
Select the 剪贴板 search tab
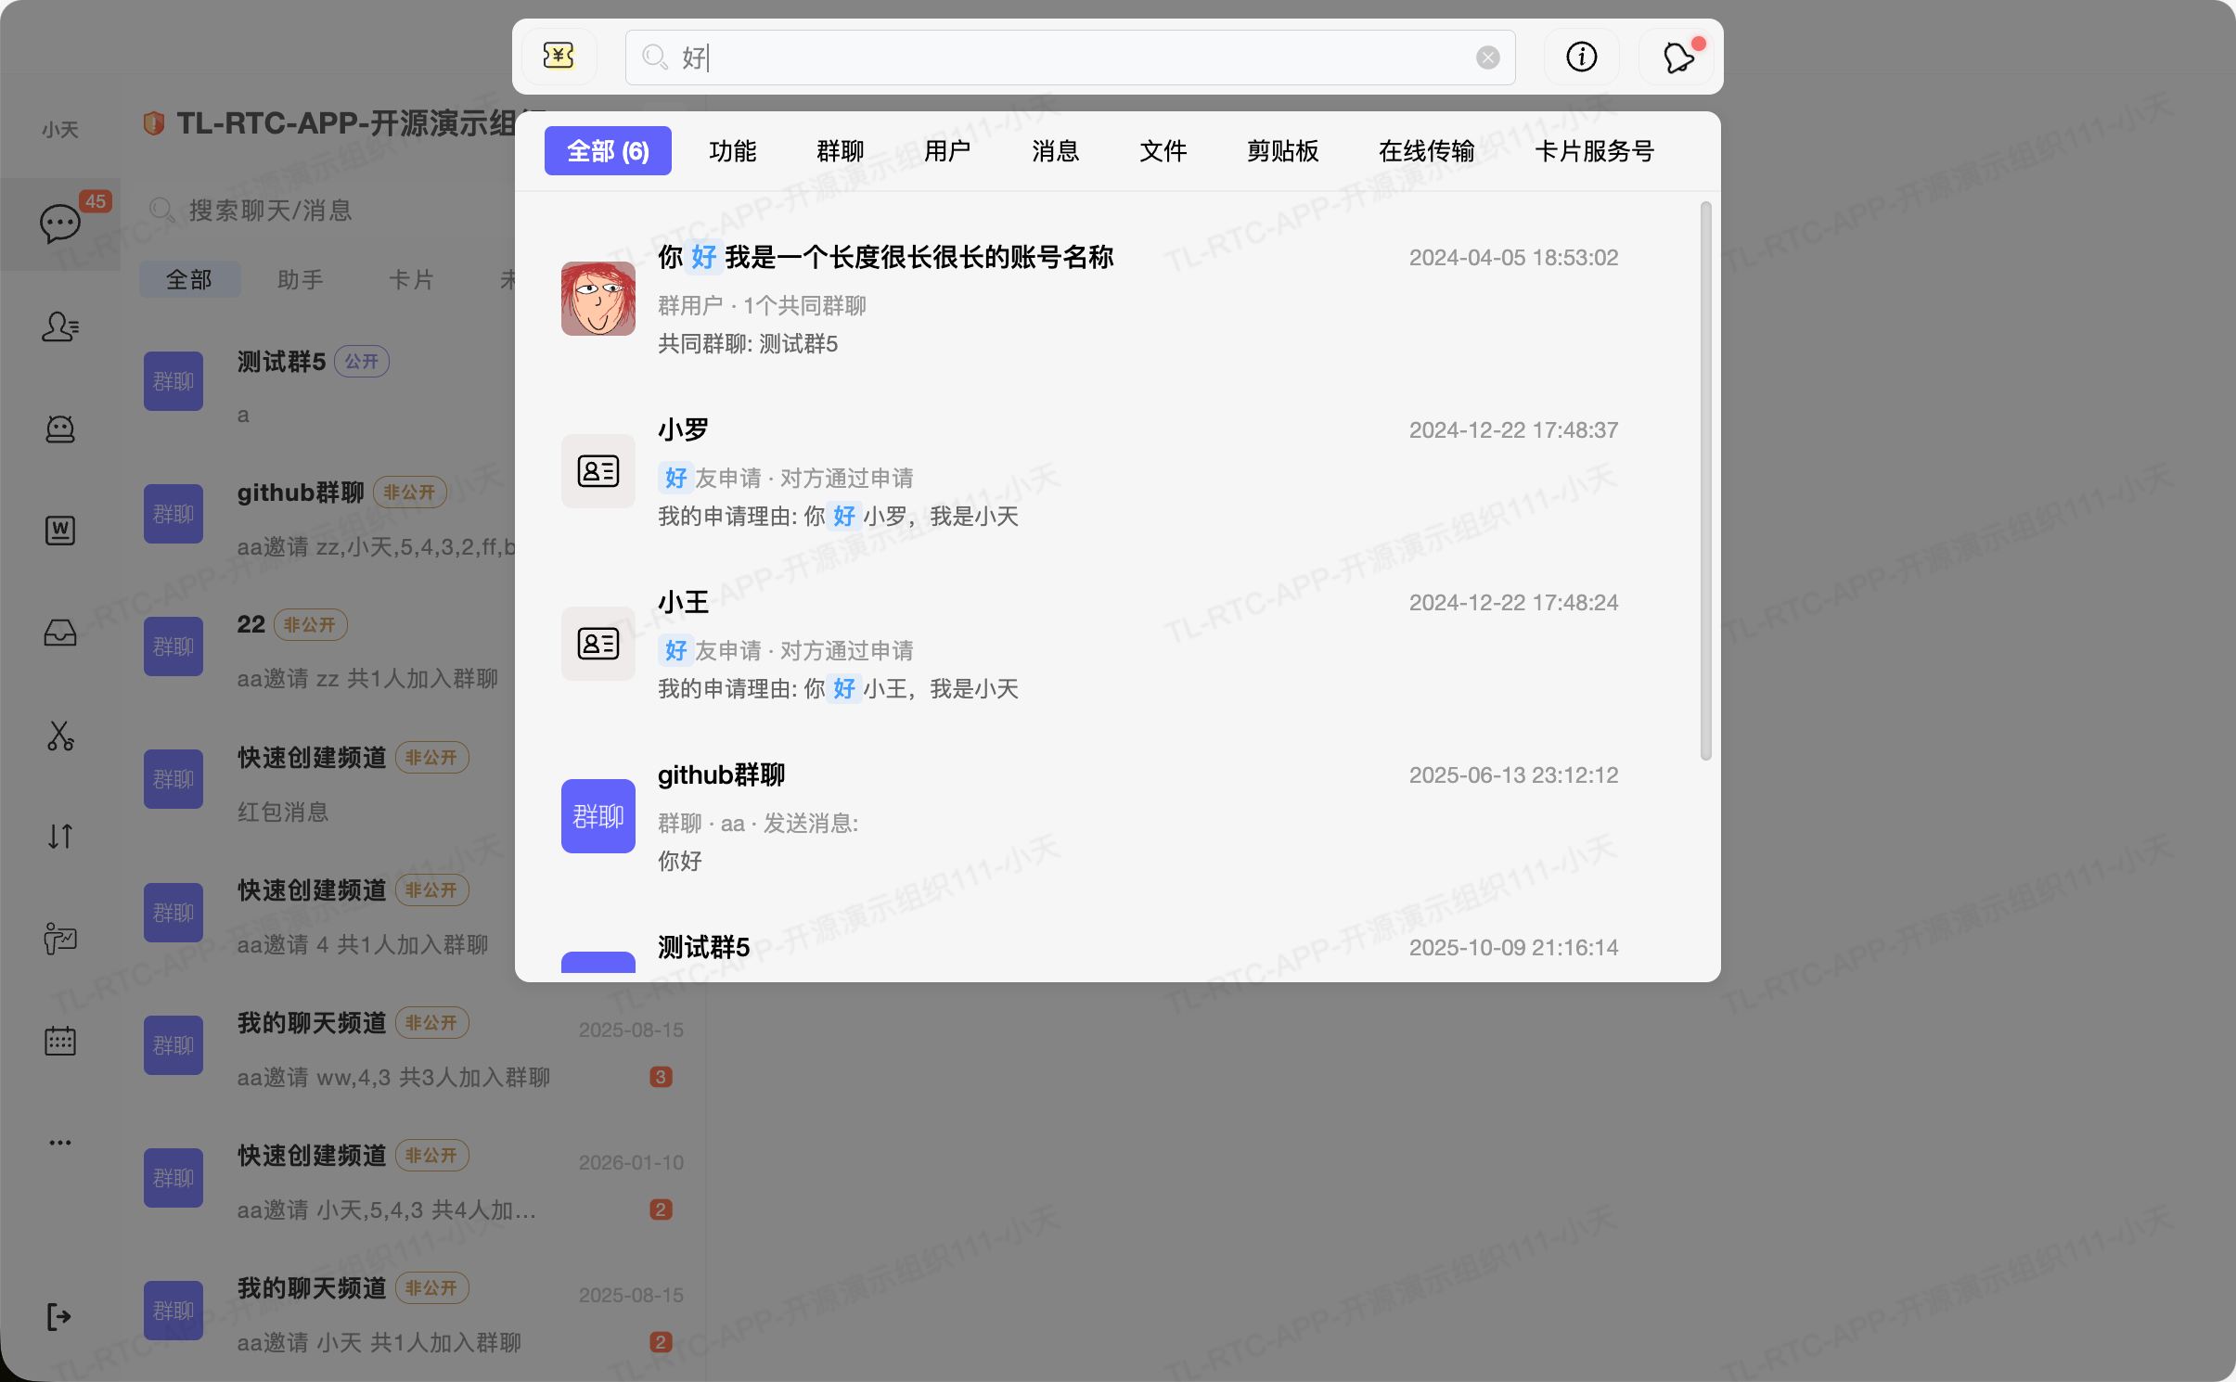click(1282, 151)
